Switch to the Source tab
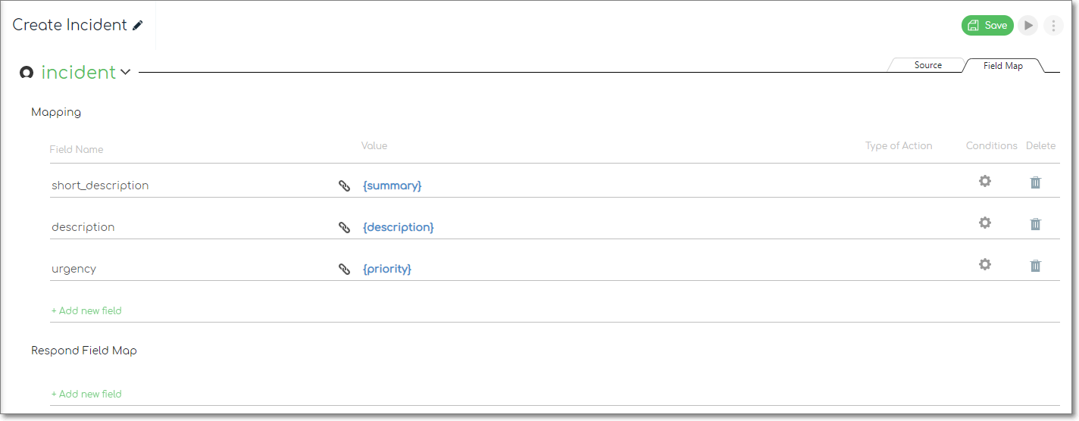 927,66
